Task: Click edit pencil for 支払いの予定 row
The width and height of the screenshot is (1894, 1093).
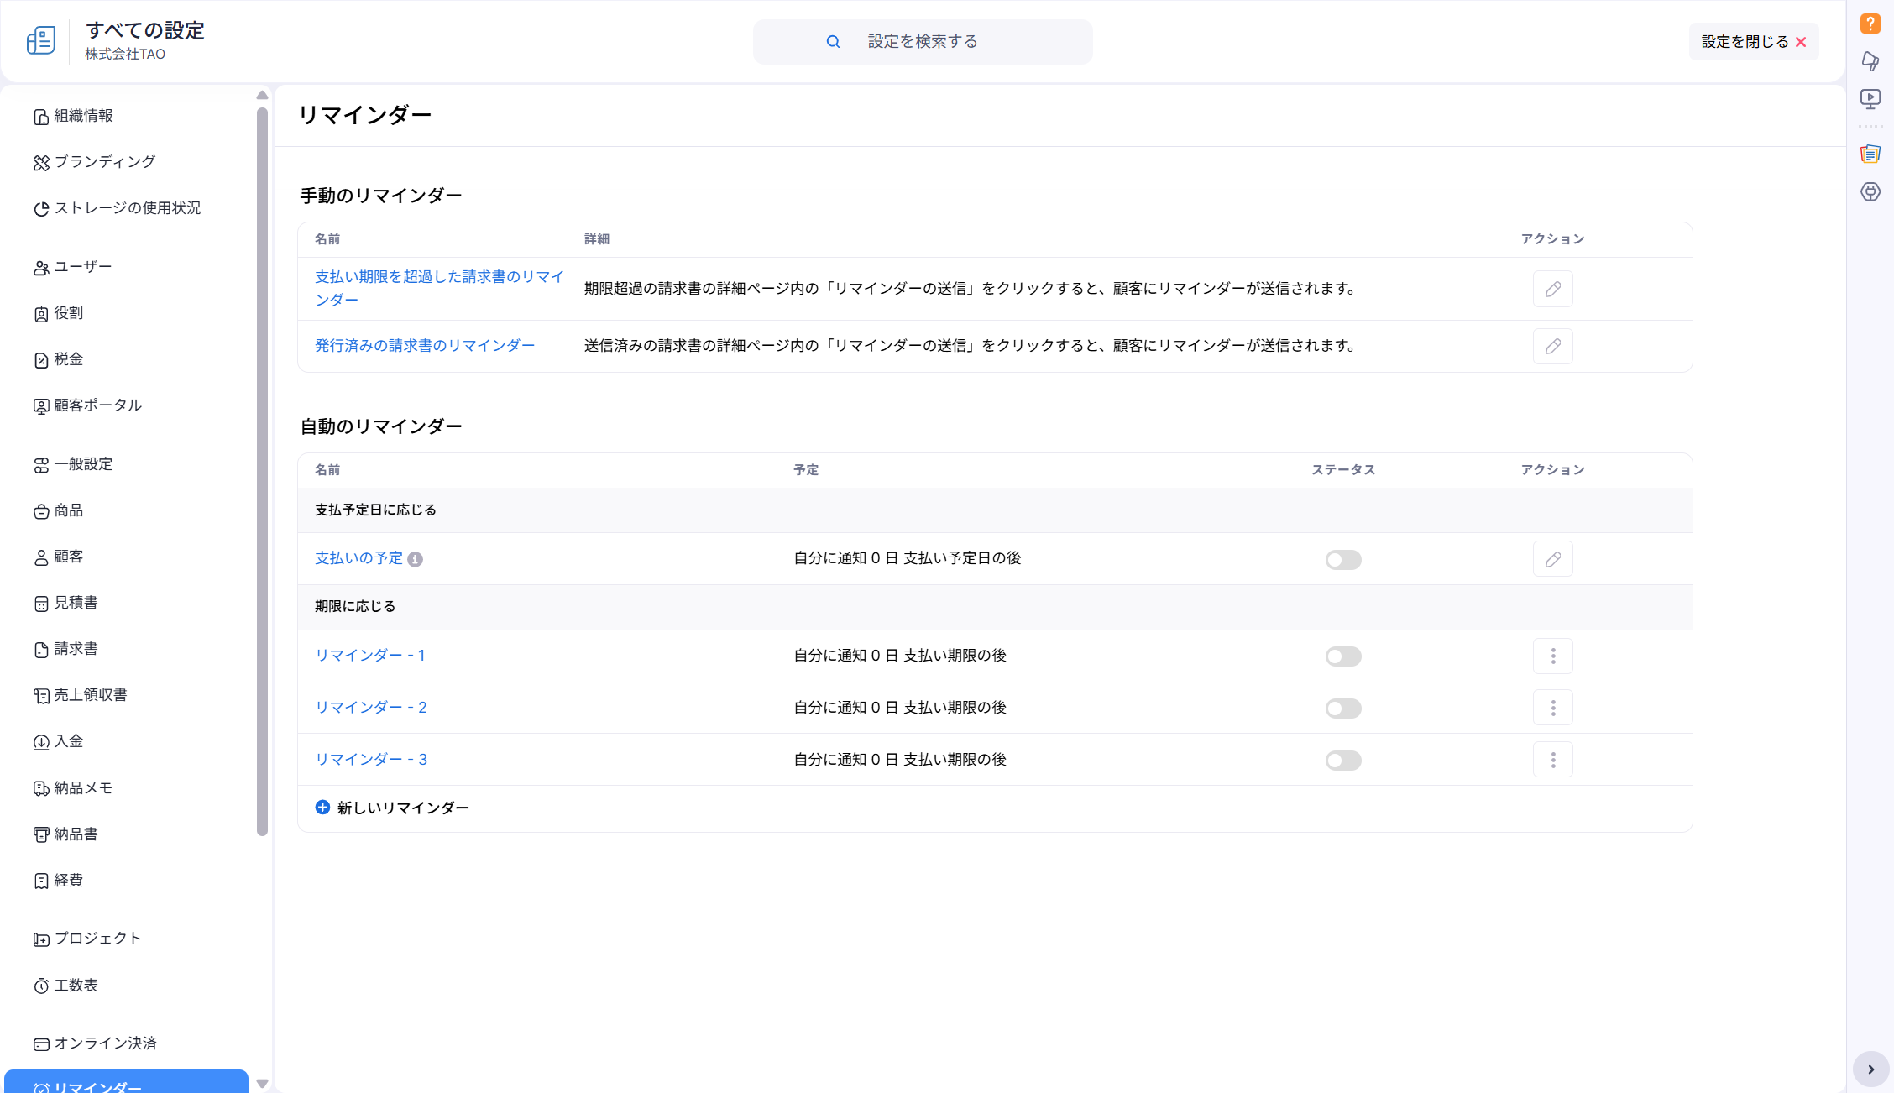Action: [1552, 559]
